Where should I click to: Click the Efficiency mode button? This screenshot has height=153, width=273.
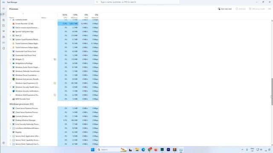click(257, 9)
